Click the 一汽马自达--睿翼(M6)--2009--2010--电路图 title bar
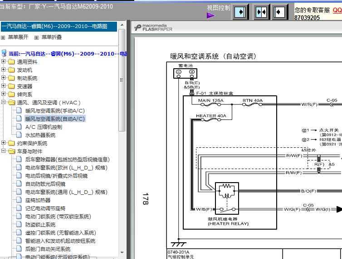 59,27
